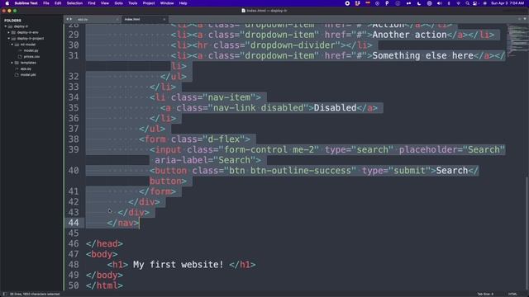This screenshot has width=529, height=297.
Task: Click the new tab plus icon
Action: point(520,19)
